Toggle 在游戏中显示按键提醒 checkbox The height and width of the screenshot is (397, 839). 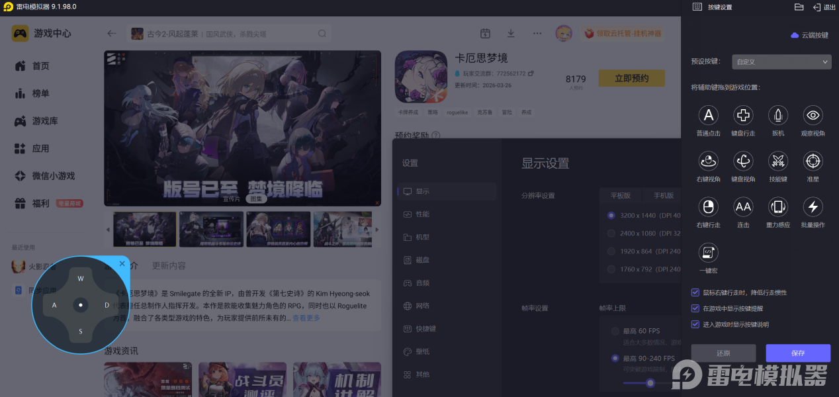coord(695,308)
